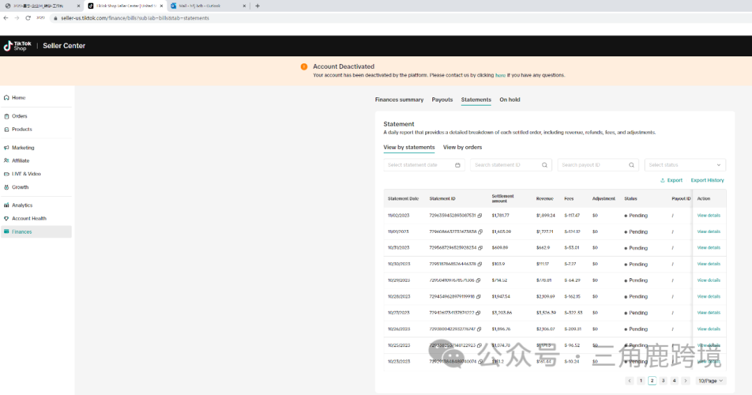Open the Orders sidebar icon
This screenshot has height=395, width=752.
[x=7, y=116]
